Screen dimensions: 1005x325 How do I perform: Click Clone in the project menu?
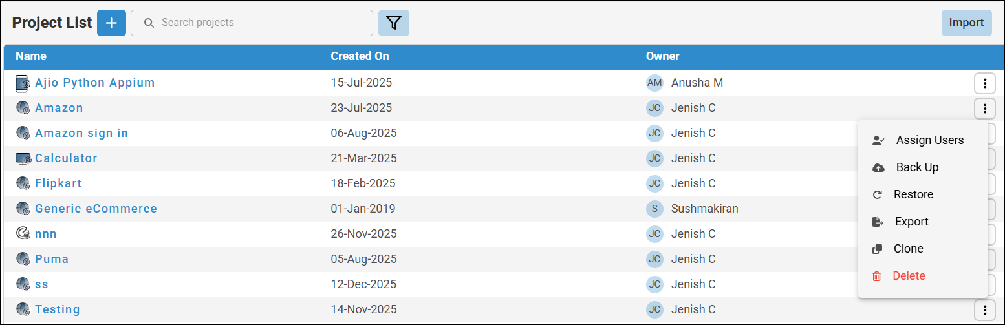click(x=908, y=249)
